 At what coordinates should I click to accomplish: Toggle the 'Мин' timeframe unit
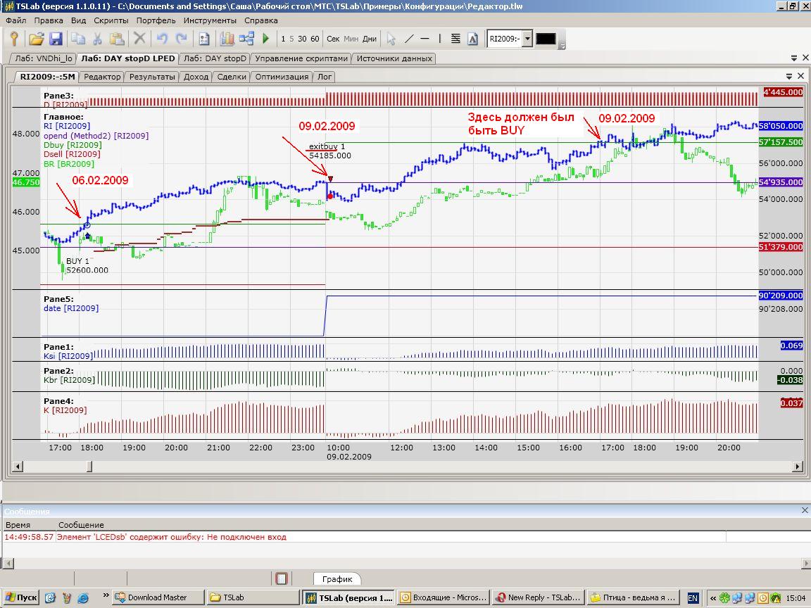coord(351,39)
